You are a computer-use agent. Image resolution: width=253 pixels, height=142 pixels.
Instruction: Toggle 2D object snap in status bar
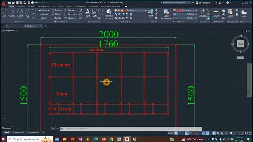point(208,133)
